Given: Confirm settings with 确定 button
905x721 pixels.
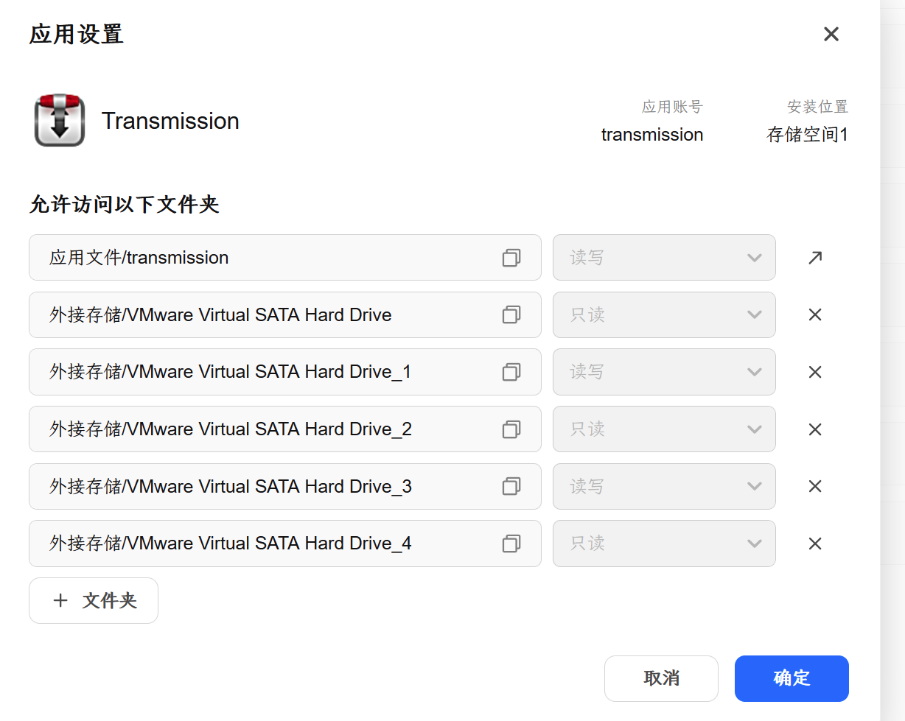Looking at the screenshot, I should coord(792,678).
